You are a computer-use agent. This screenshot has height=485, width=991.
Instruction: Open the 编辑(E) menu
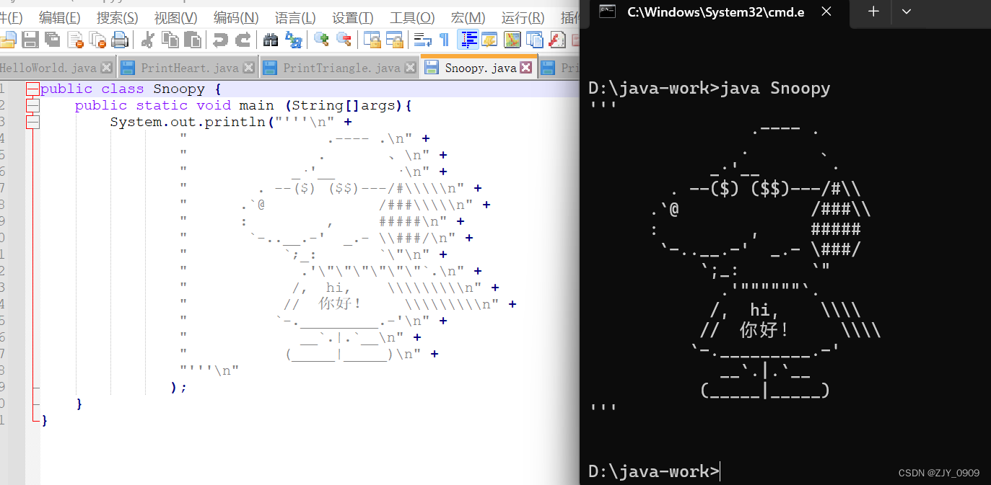(60, 18)
